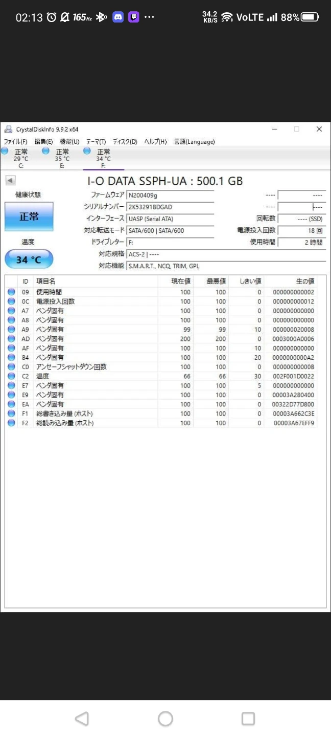Image resolution: width=331 pixels, height=737 pixels.
Task: Go to previous disk with left arrow
Action: [x=11, y=180]
